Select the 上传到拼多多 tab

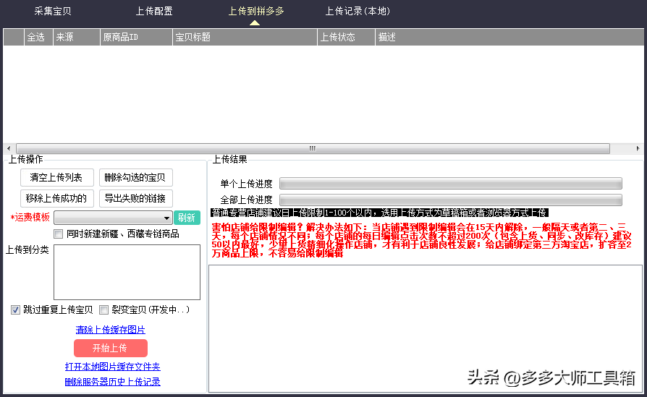pos(256,11)
